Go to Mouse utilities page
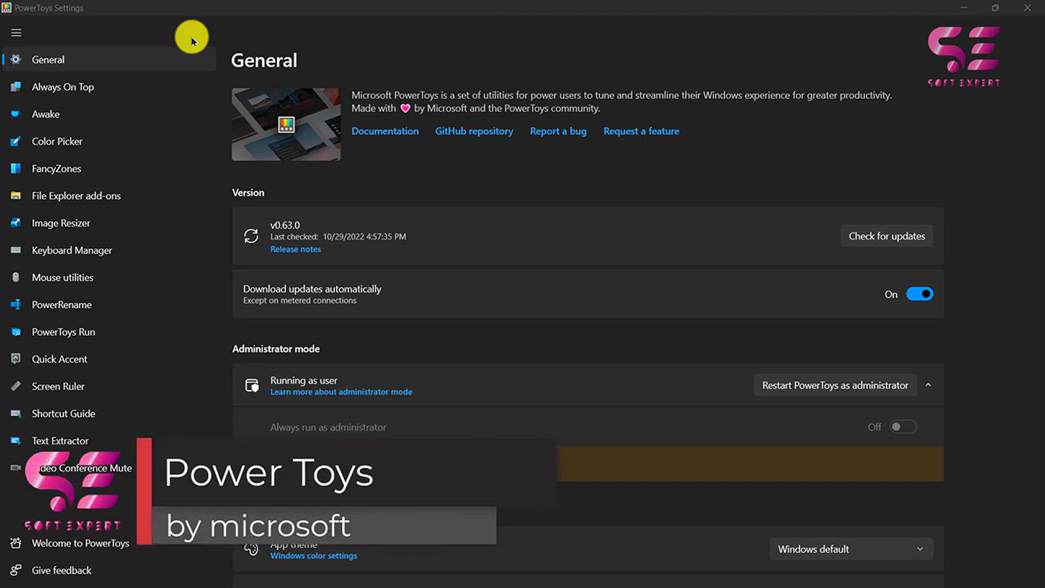Screen dimensions: 1045x588 pyautogui.click(x=109, y=277)
